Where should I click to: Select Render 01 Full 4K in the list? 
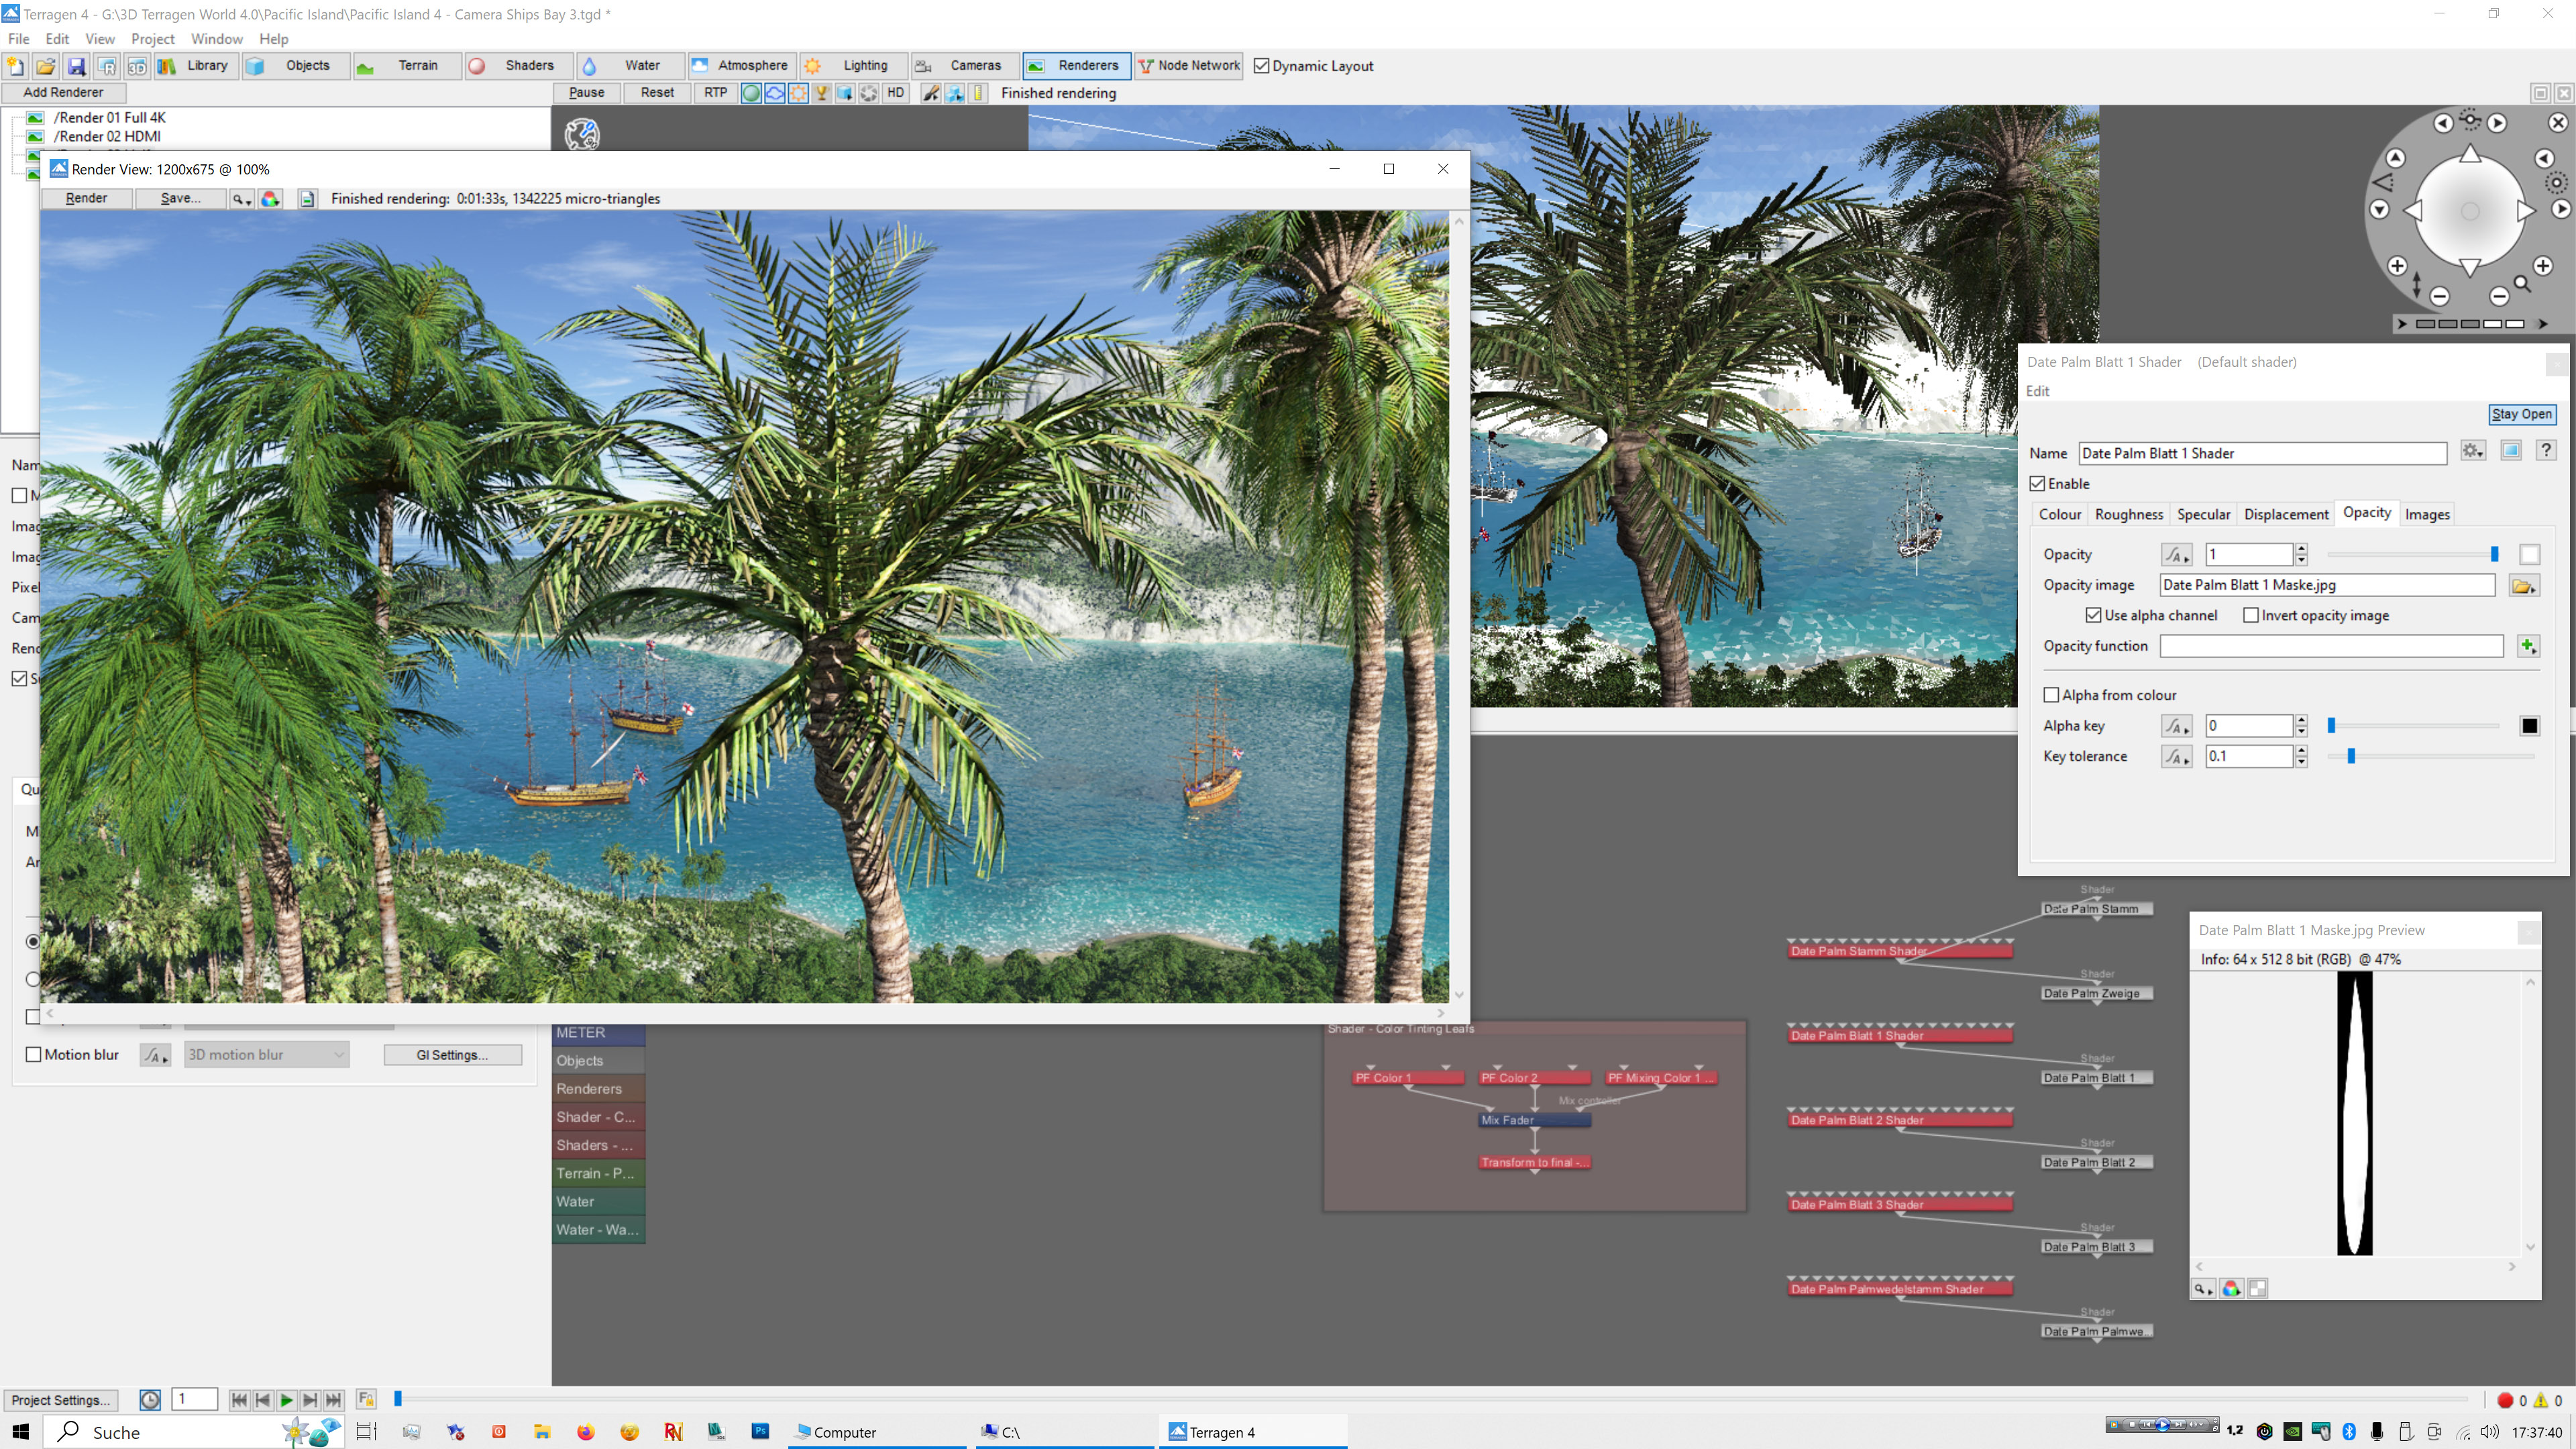(109, 117)
